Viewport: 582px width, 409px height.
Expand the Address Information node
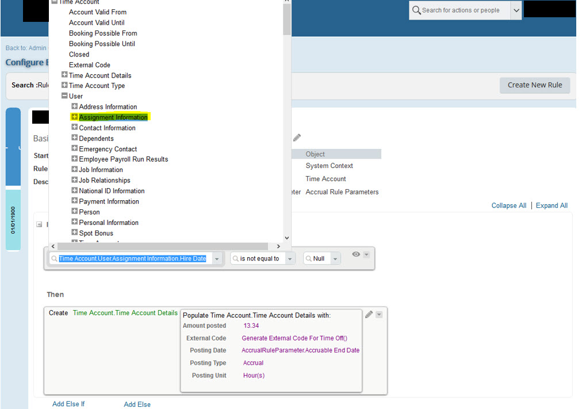[x=75, y=106]
